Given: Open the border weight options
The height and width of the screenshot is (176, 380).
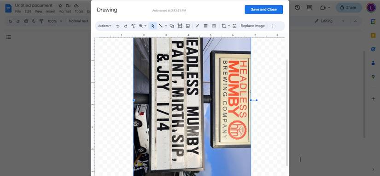Looking at the screenshot, I should 205,26.
